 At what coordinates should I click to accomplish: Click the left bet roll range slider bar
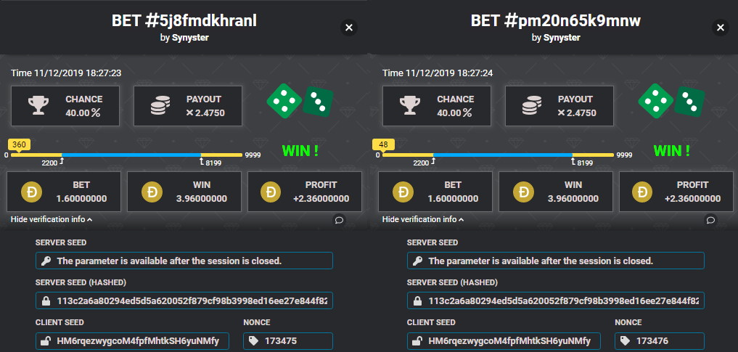131,155
